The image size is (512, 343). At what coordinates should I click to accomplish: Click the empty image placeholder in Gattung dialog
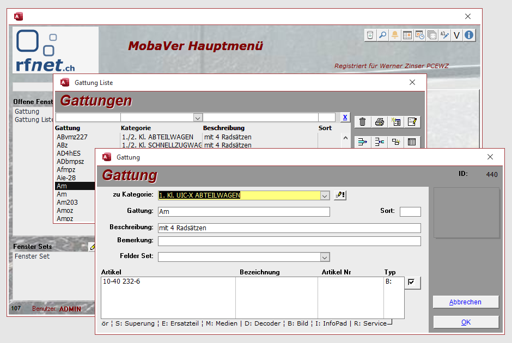coord(466,213)
